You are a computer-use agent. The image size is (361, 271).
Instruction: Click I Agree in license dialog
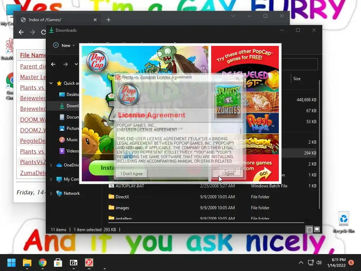[228, 173]
